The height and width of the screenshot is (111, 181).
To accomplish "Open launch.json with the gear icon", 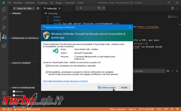I will click(38, 8).
